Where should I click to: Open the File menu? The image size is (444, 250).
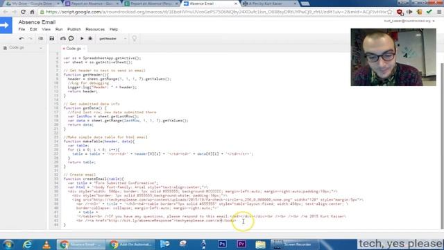(22, 29)
